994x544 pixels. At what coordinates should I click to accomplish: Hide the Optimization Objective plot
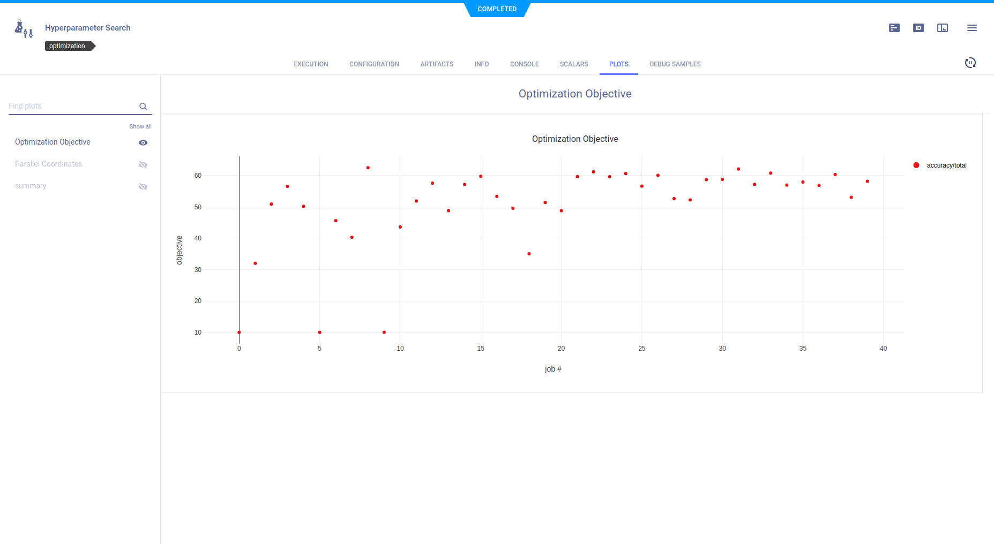pos(143,142)
